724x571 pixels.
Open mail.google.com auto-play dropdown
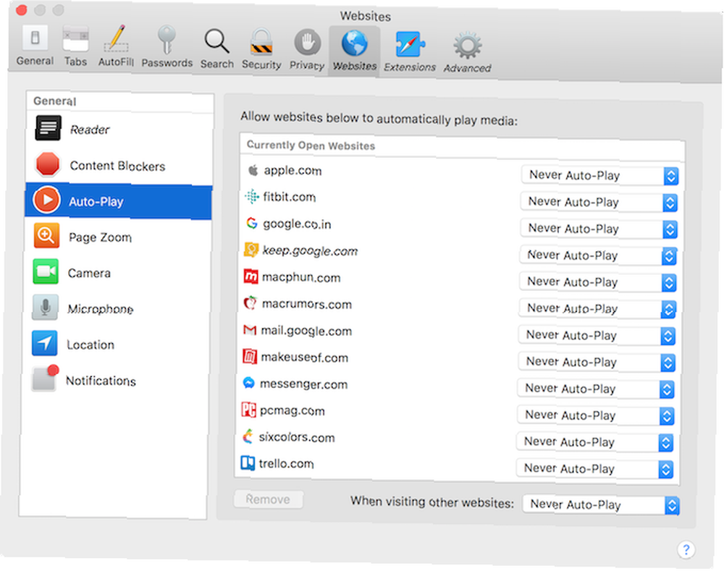[597, 336]
